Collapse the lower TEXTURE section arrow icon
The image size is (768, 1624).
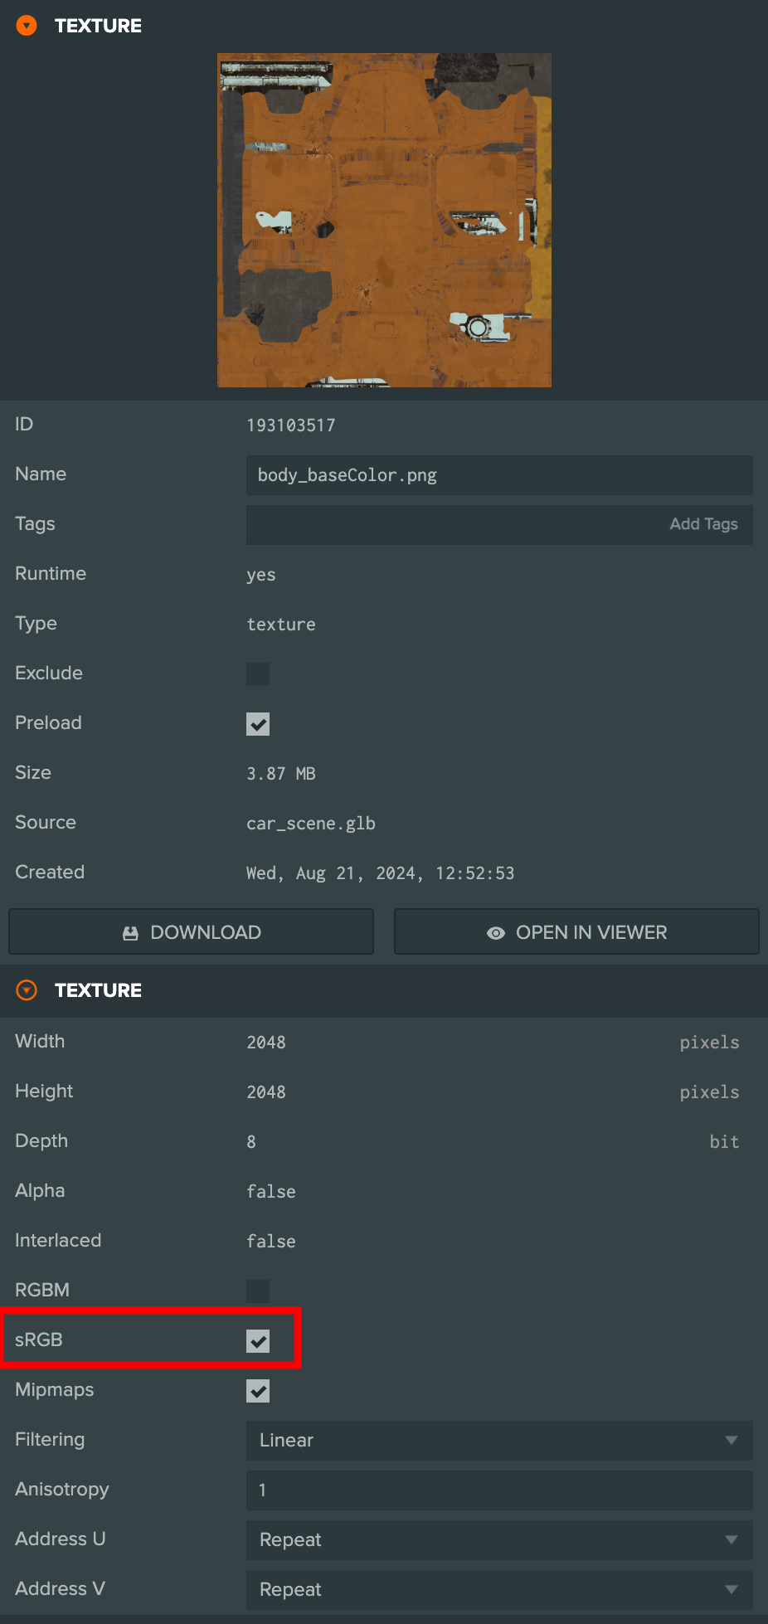(27, 990)
